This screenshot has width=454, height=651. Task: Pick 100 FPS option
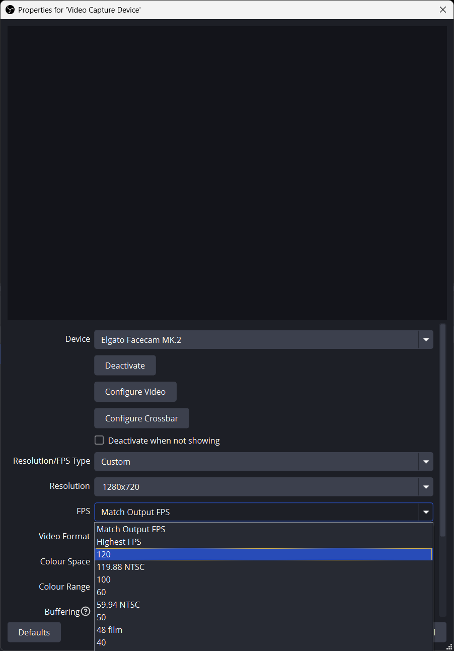coord(104,580)
